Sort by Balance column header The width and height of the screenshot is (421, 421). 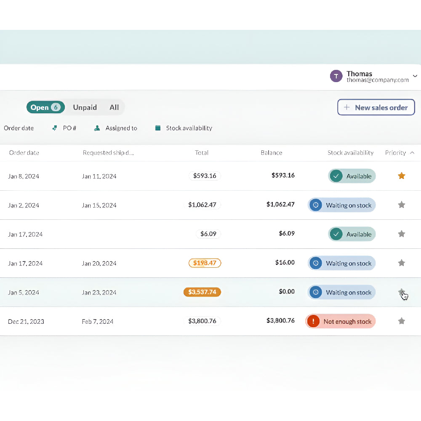point(272,153)
